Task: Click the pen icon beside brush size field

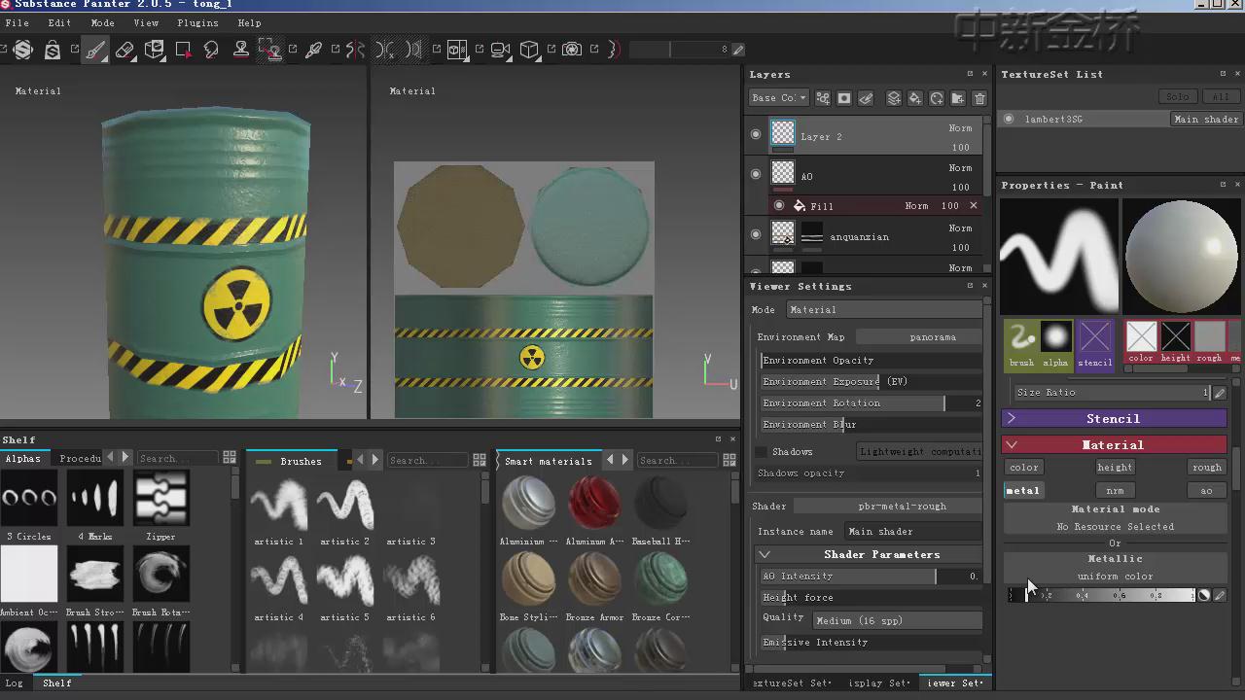Action: click(x=738, y=50)
